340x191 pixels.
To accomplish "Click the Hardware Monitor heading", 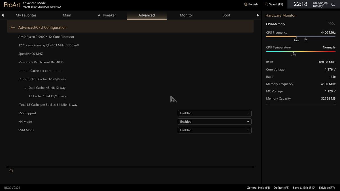I will point(280,15).
